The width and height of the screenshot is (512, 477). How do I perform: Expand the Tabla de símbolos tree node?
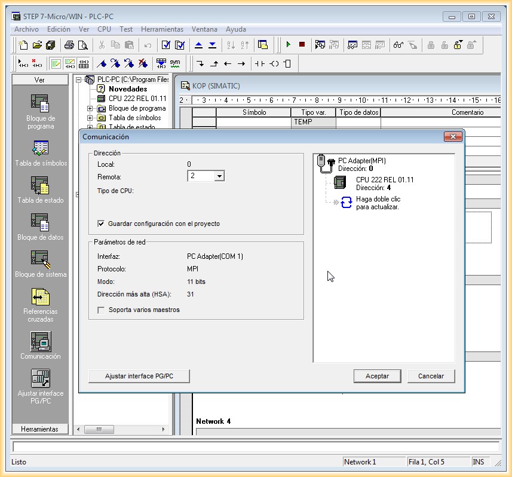point(90,118)
